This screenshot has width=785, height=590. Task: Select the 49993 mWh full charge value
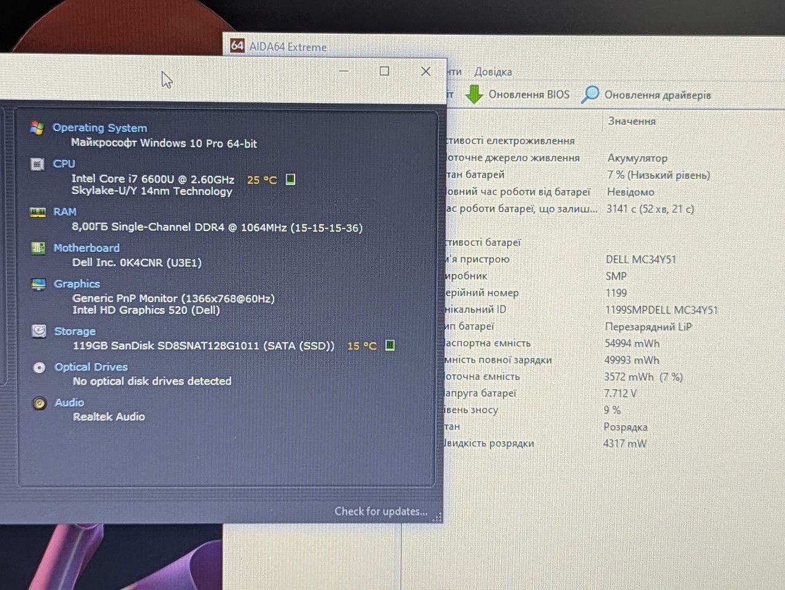click(632, 360)
